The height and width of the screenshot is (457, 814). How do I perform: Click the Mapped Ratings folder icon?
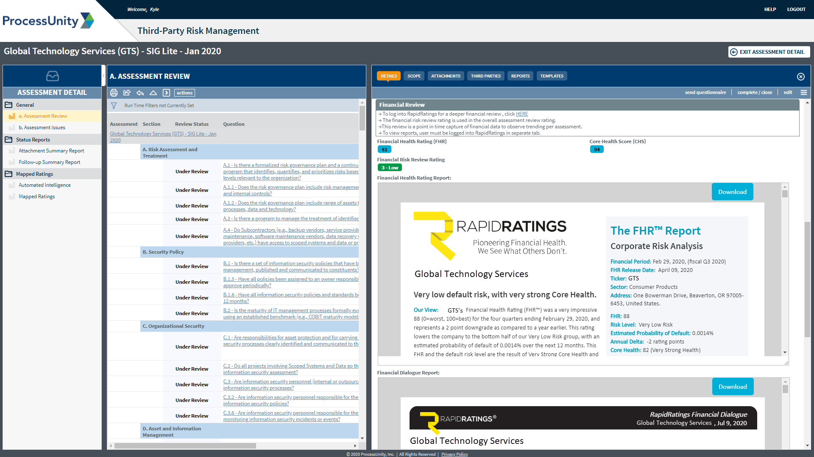[8, 174]
